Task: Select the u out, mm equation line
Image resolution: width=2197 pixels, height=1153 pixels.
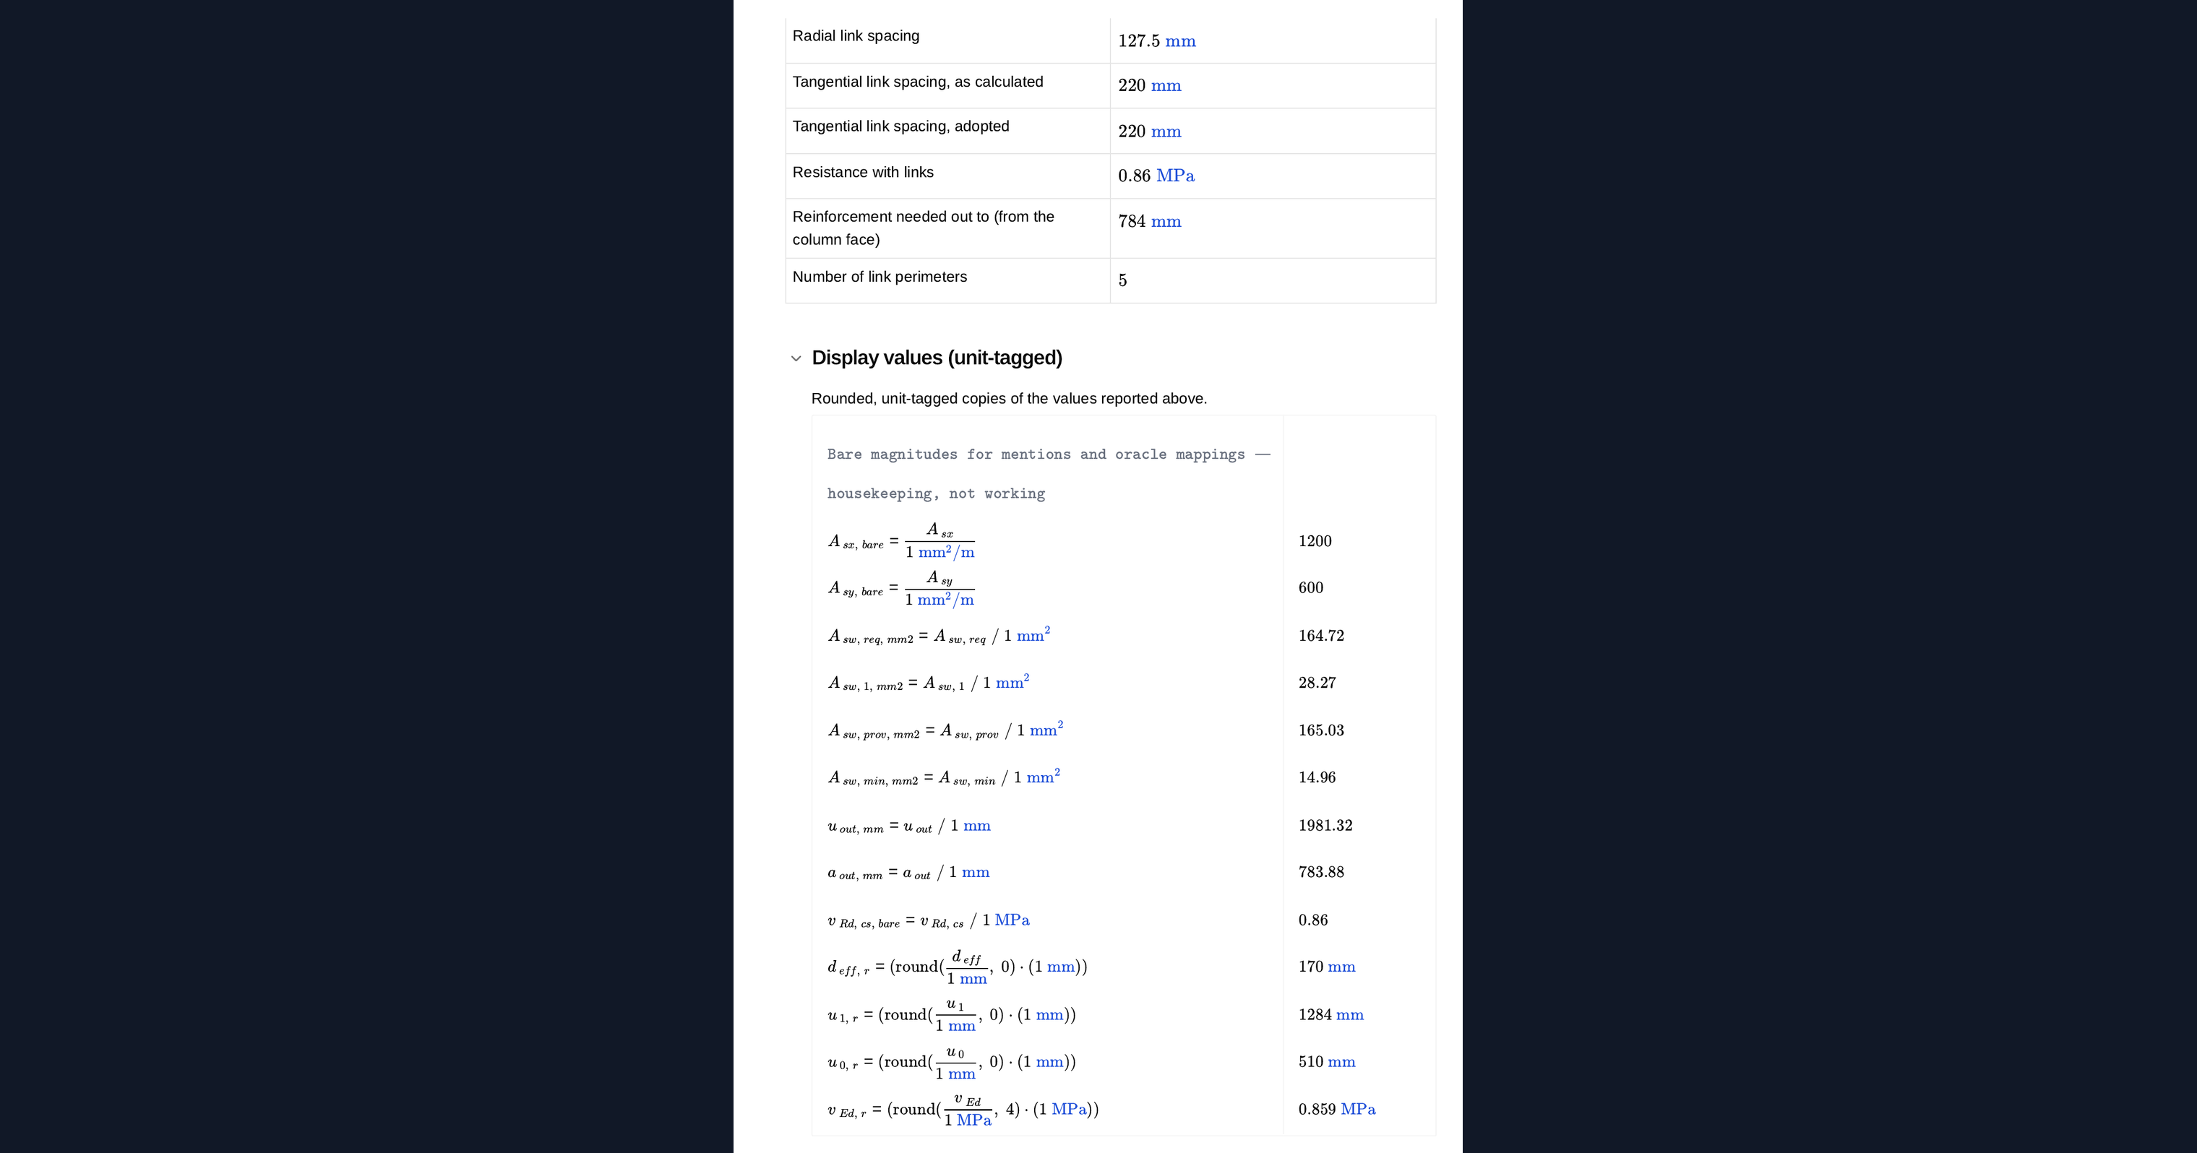Action: pos(908,826)
